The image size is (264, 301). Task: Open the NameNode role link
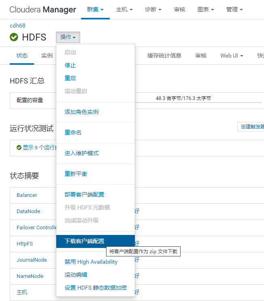tap(30, 276)
